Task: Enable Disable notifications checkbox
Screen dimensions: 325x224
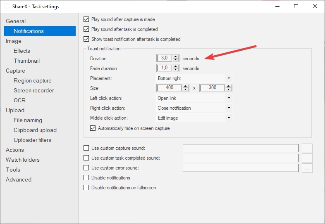Action: coord(86,178)
